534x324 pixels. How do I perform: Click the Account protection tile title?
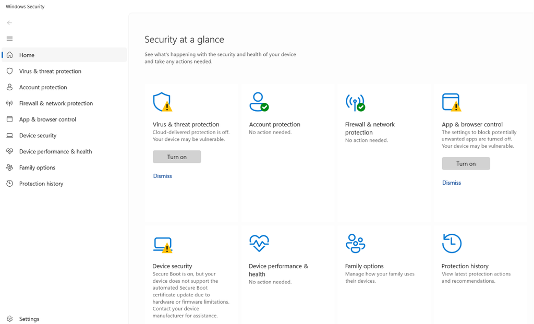tap(274, 124)
